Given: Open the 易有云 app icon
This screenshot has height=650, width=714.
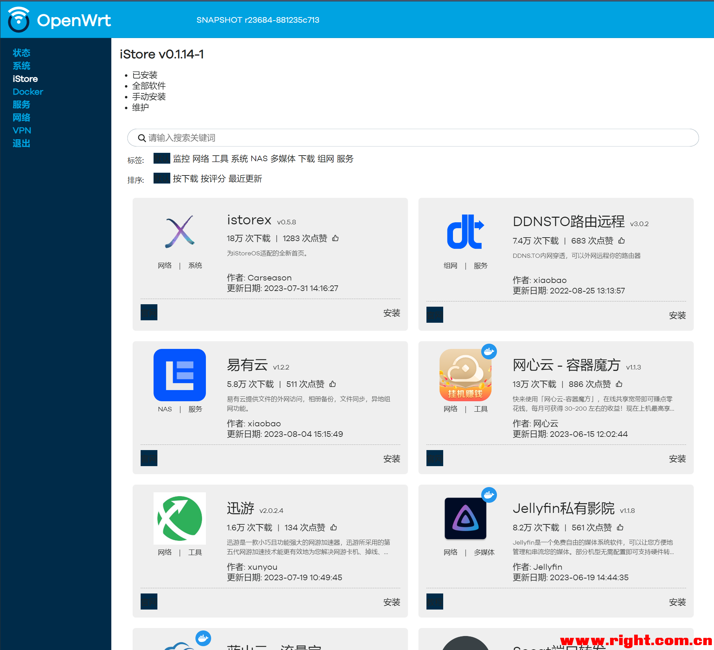Looking at the screenshot, I should [x=180, y=375].
